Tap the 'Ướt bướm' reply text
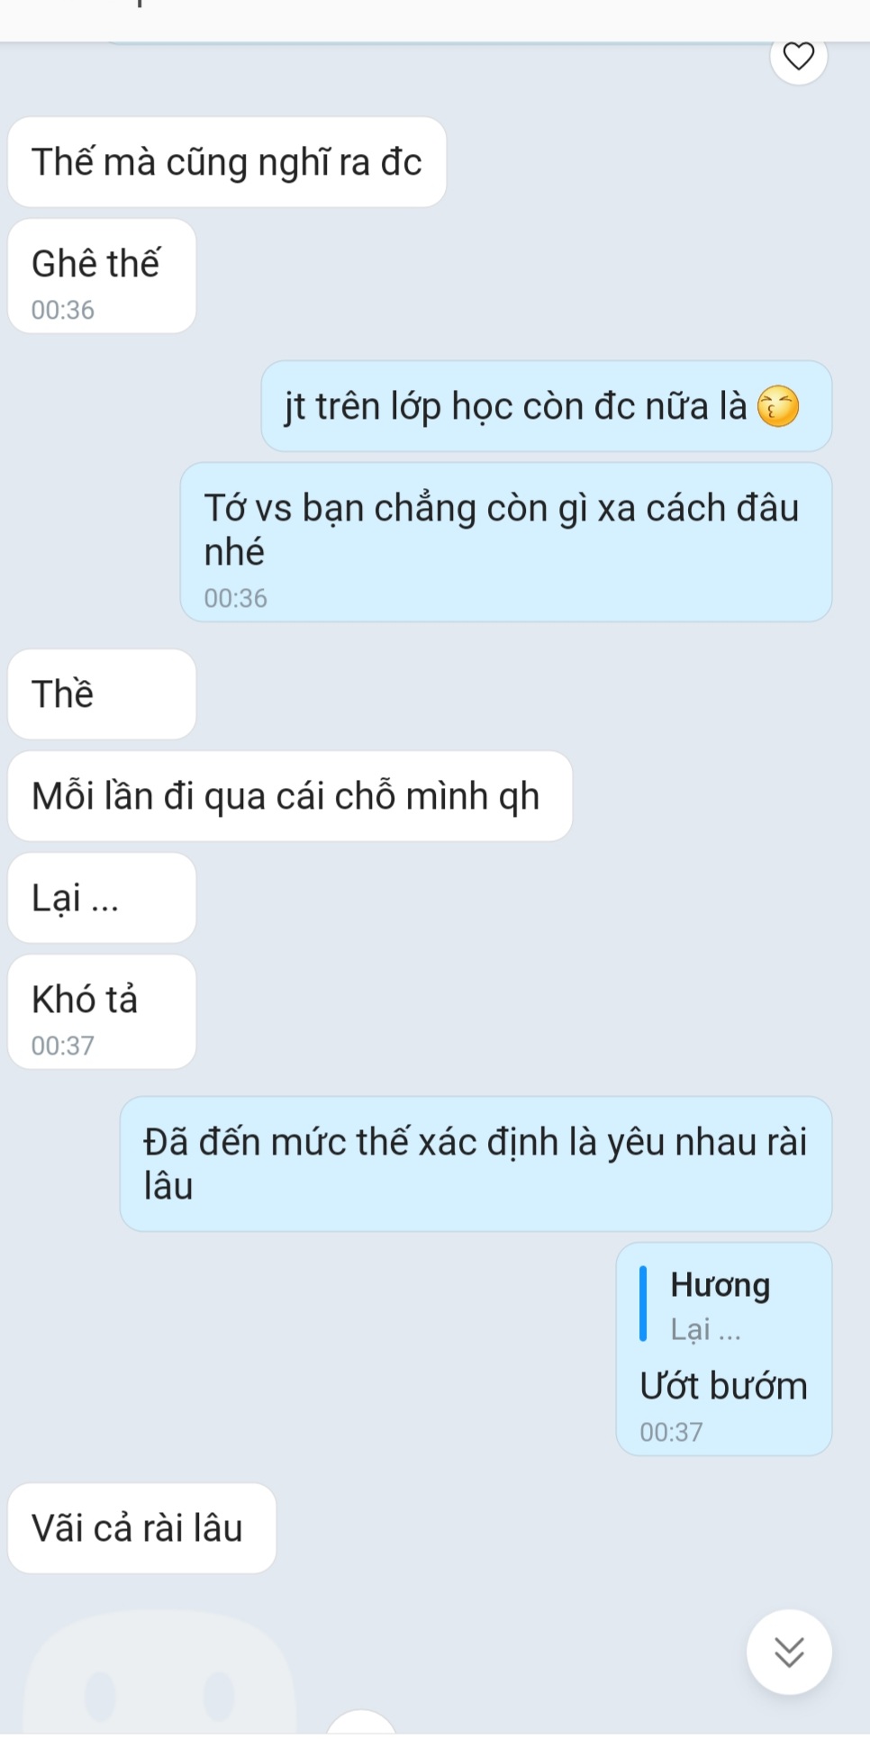 [723, 1386]
